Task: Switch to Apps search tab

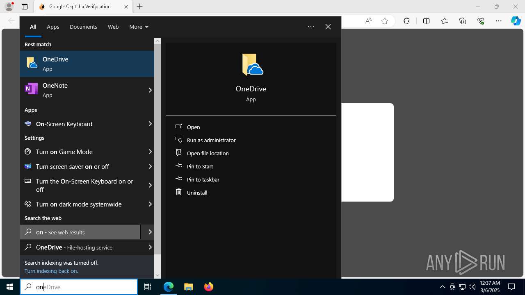Action: 53,27
